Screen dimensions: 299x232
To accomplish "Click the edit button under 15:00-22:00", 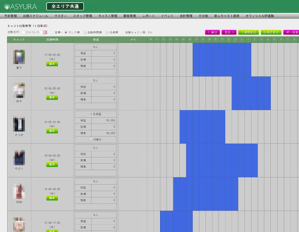I will coord(52,131).
